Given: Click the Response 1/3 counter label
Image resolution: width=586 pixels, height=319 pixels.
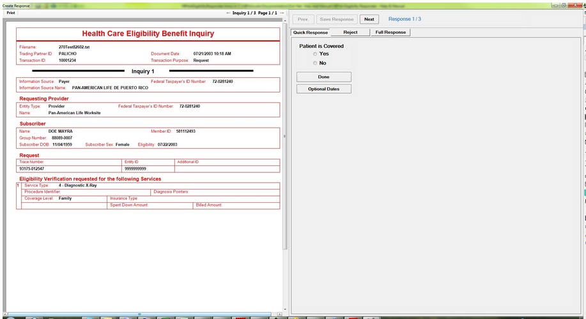Looking at the screenshot, I should click(405, 19).
